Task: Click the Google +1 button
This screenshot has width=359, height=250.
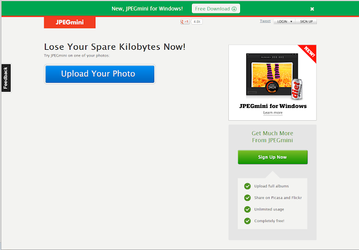Action: tap(185, 22)
